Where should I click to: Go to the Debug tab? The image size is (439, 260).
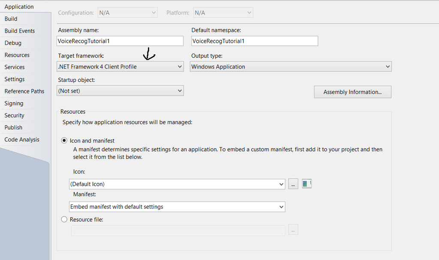(x=13, y=43)
